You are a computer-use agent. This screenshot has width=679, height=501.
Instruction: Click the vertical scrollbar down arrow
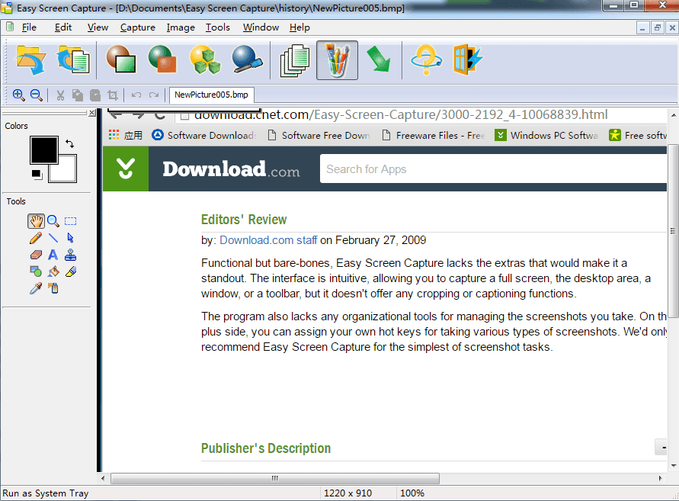[x=674, y=466]
